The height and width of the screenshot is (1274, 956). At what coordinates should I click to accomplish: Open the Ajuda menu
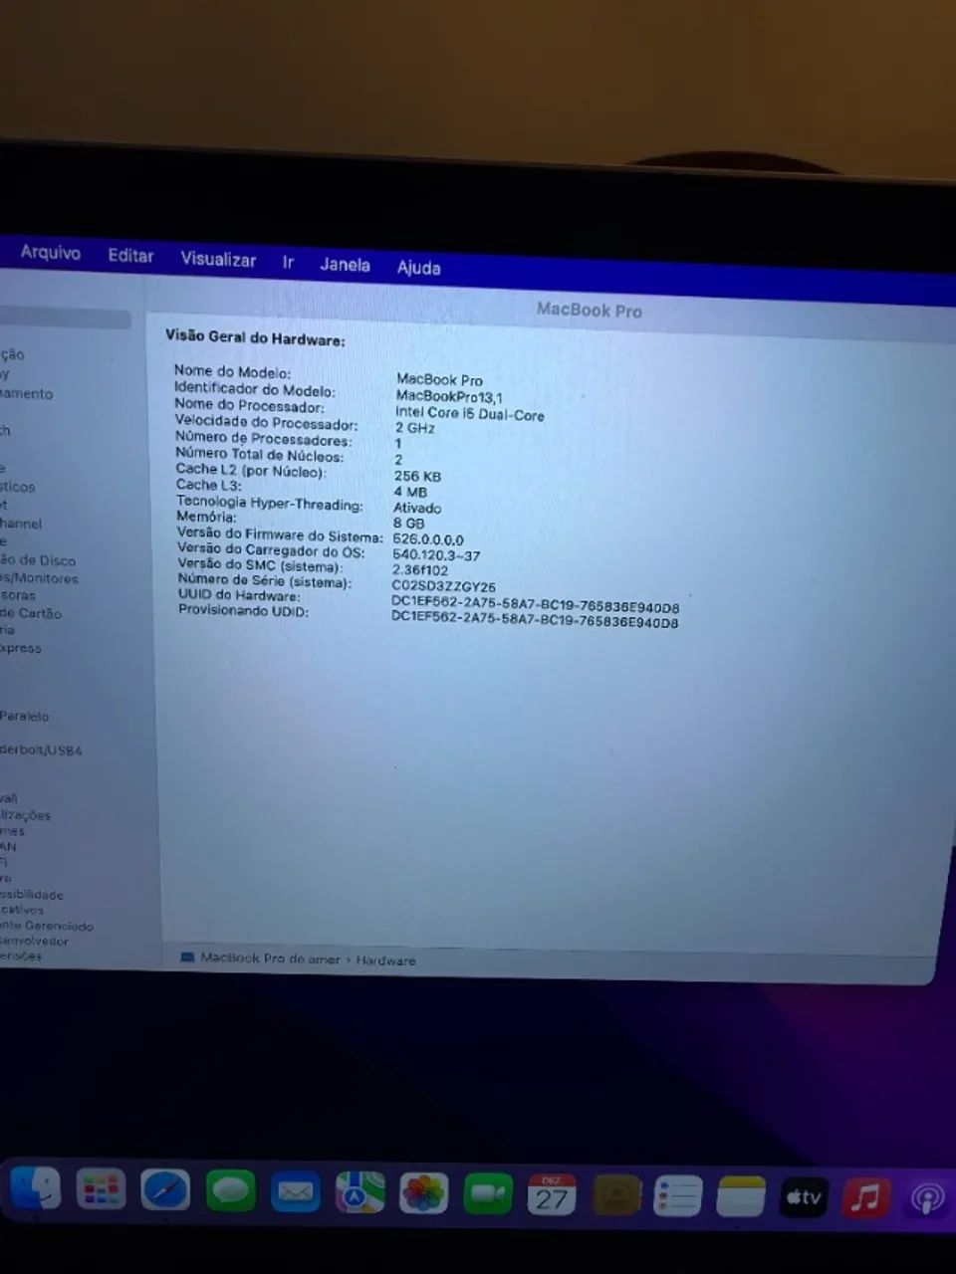(x=418, y=268)
